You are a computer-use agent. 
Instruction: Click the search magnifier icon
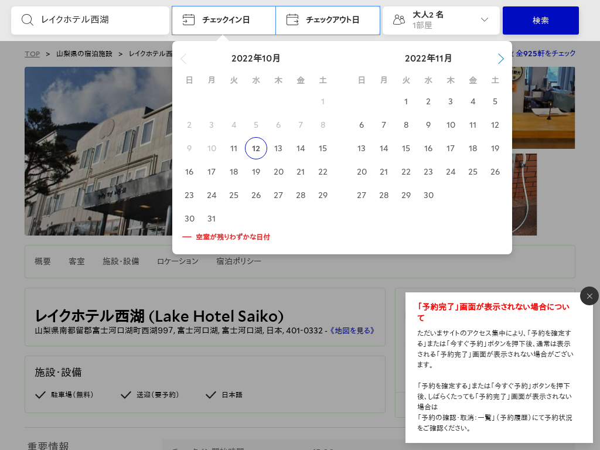point(27,20)
